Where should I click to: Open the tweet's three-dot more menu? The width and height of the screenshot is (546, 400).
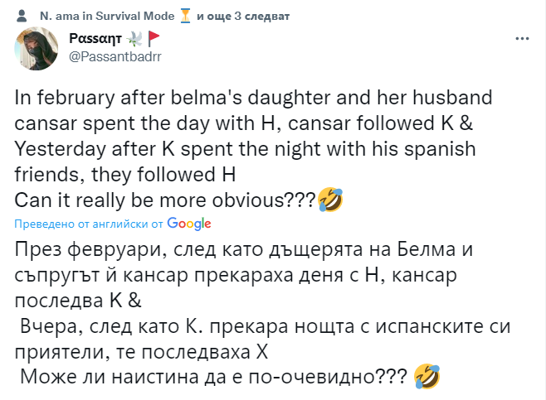click(521, 39)
